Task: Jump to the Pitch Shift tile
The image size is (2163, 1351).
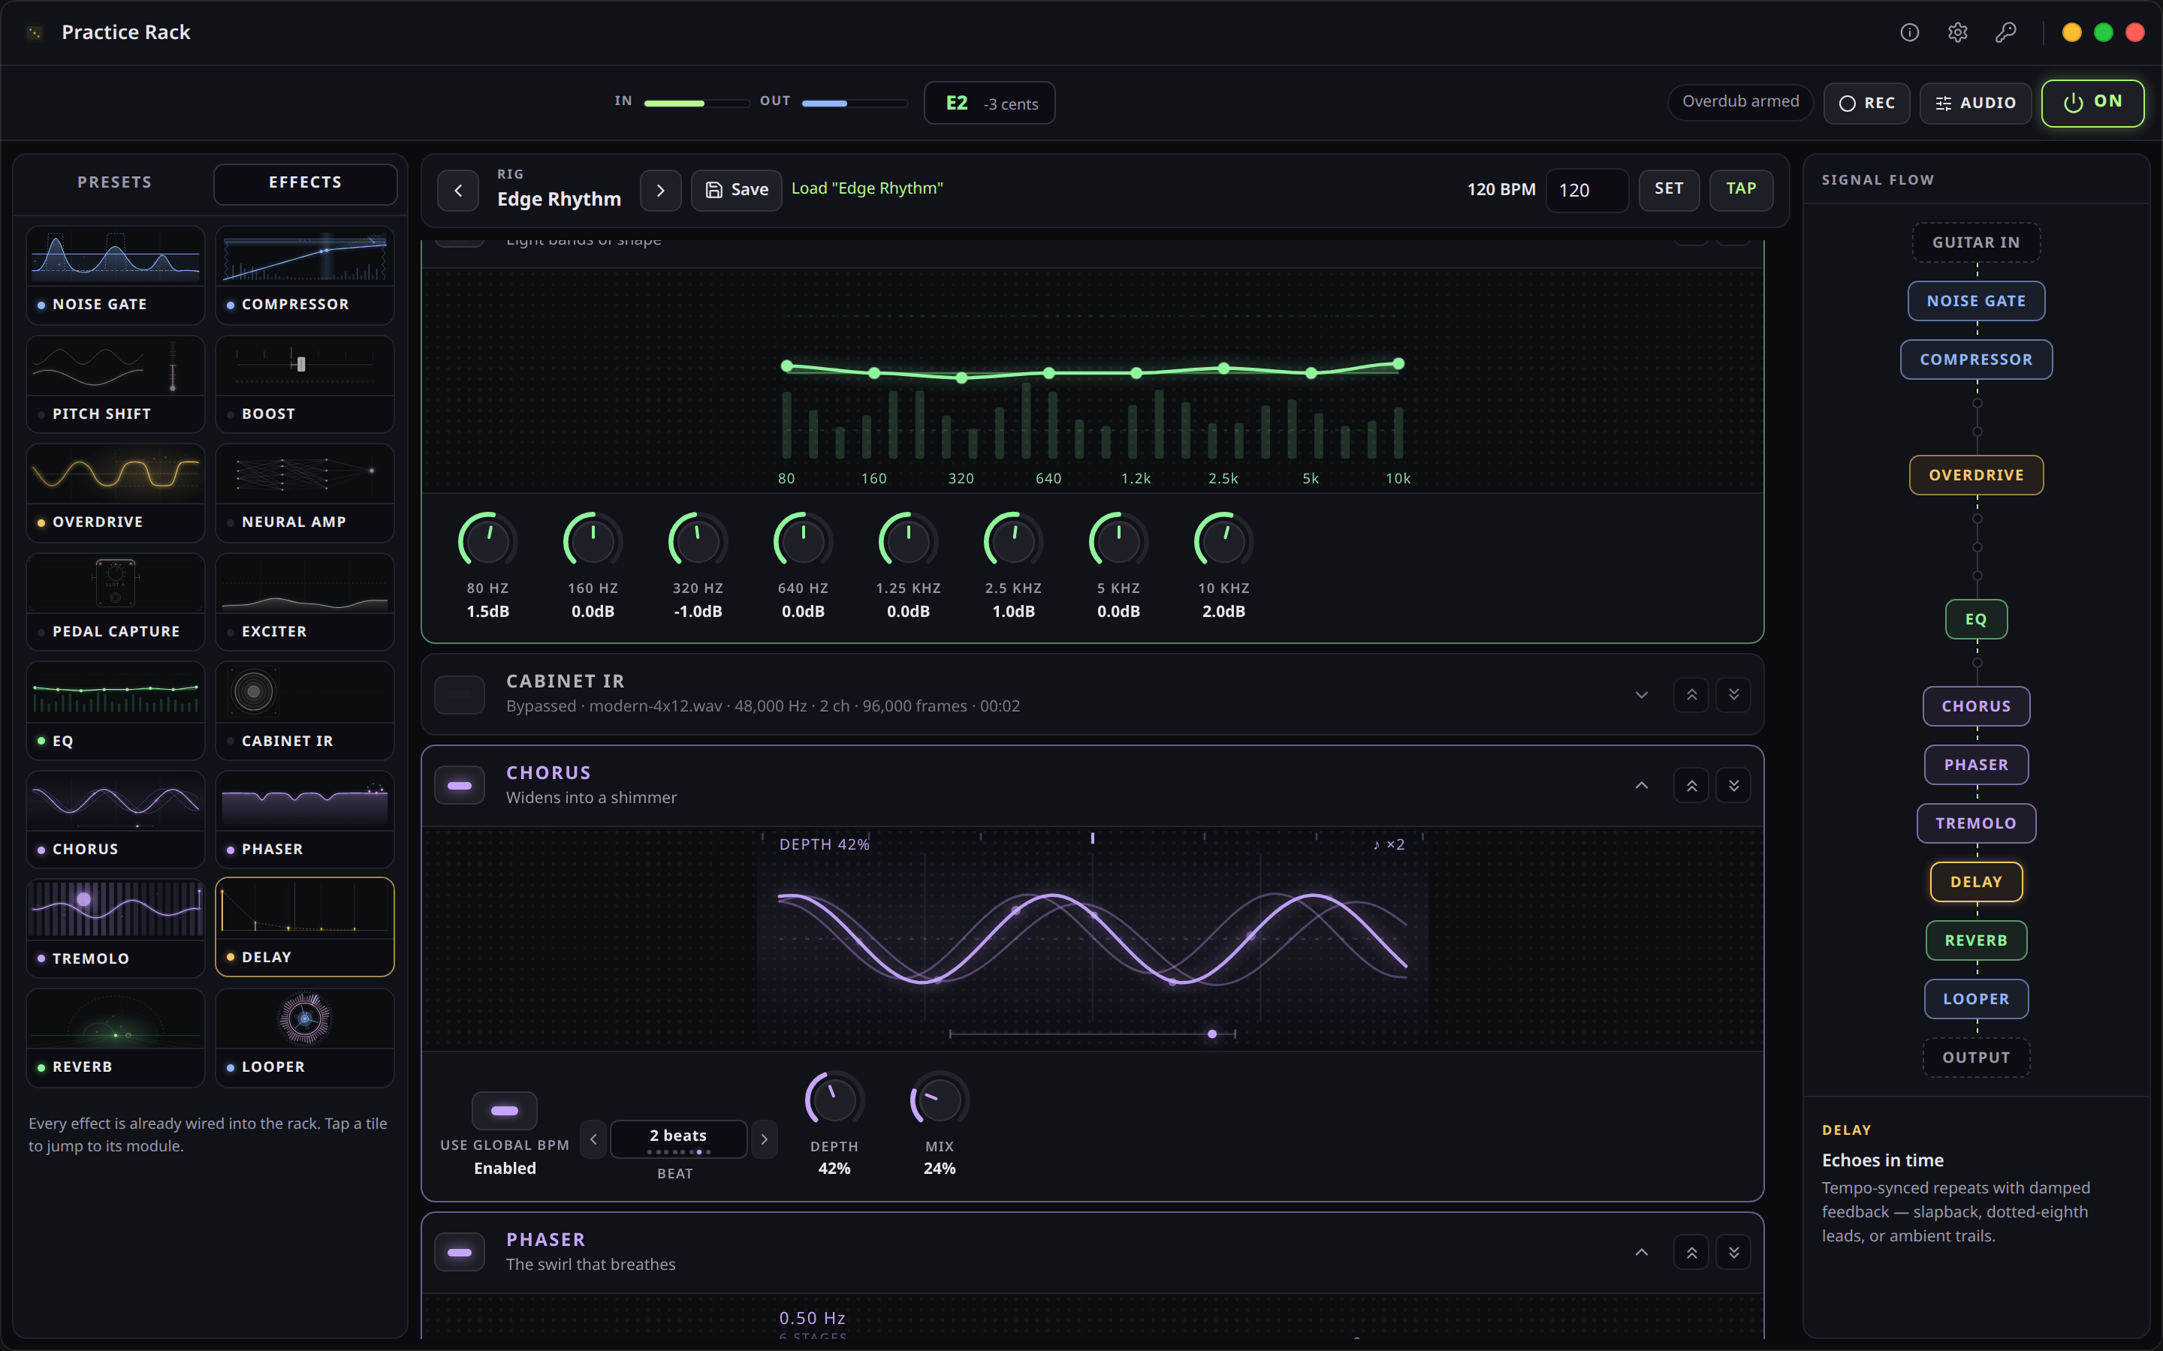Action: [x=116, y=384]
